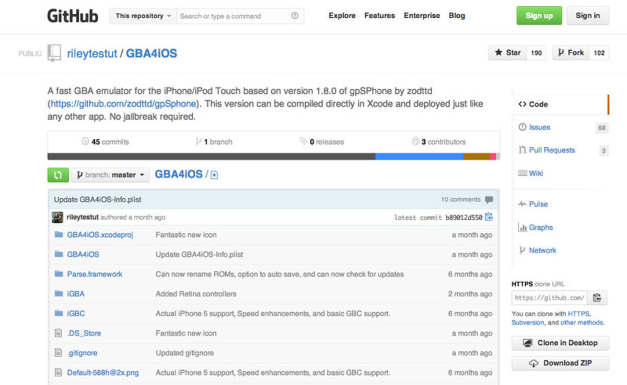Click the green compare and review button
Image resolution: width=627 pixels, height=385 pixels.
[x=58, y=175]
